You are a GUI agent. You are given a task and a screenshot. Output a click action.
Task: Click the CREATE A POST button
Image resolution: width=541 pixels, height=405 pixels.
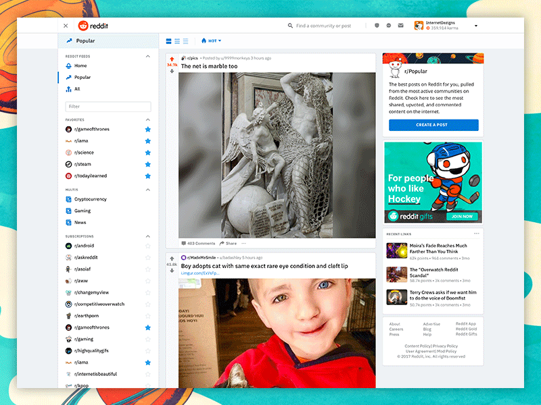coord(433,125)
